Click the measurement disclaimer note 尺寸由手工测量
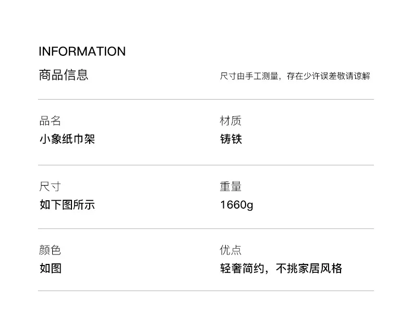412x314 pixels. (249, 76)
